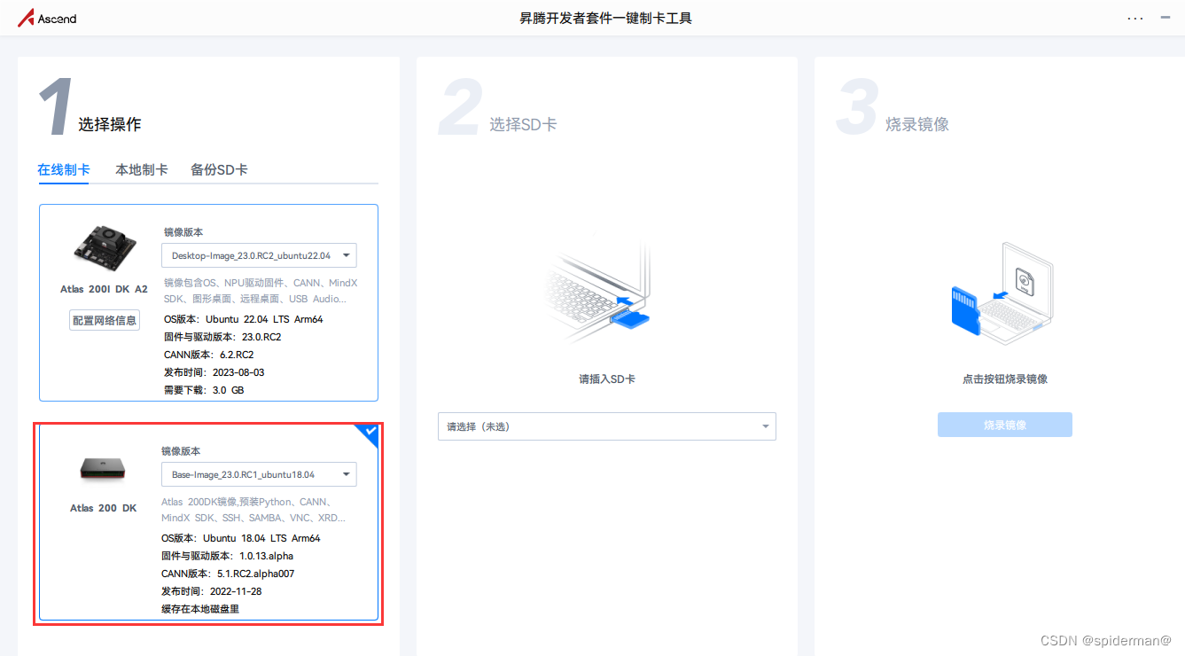This screenshot has height=656, width=1185.
Task: Expand the 请选择（未选）SD card dropdown
Action: pos(607,426)
